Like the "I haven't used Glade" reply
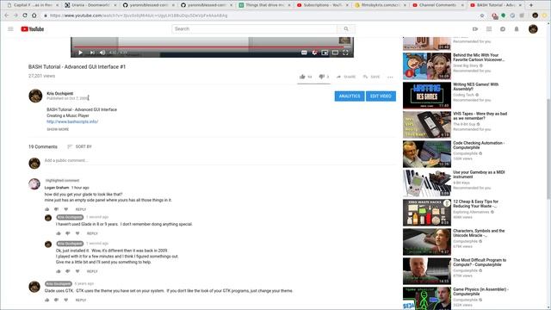The image size is (551, 310). click(59, 233)
